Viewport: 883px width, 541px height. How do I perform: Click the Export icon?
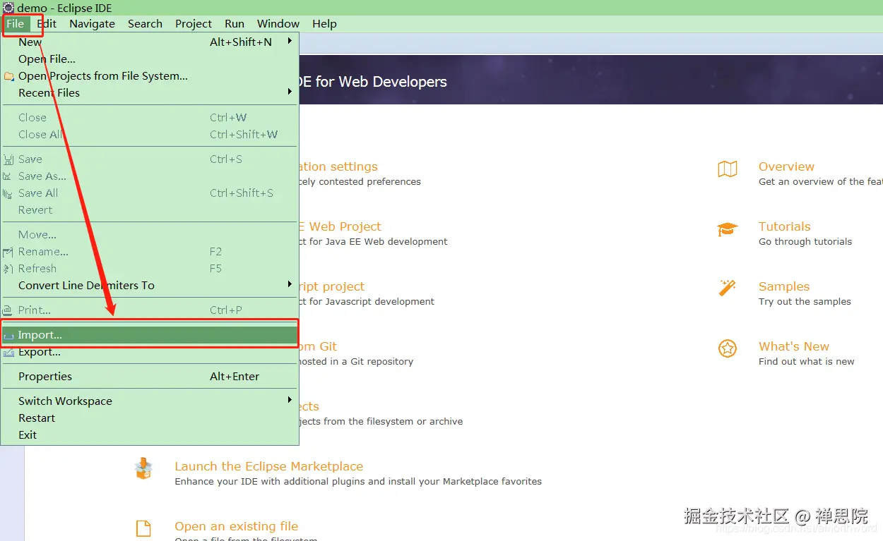tap(8, 352)
